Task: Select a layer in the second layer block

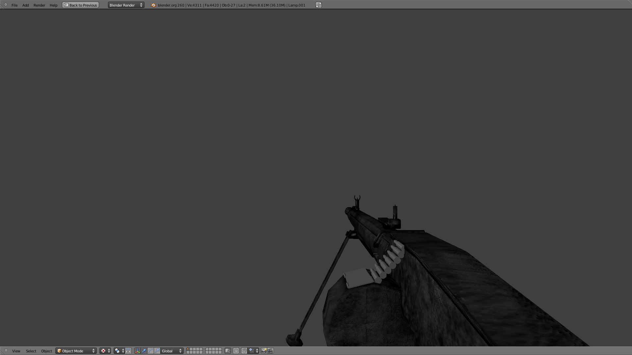Action: tap(213, 351)
